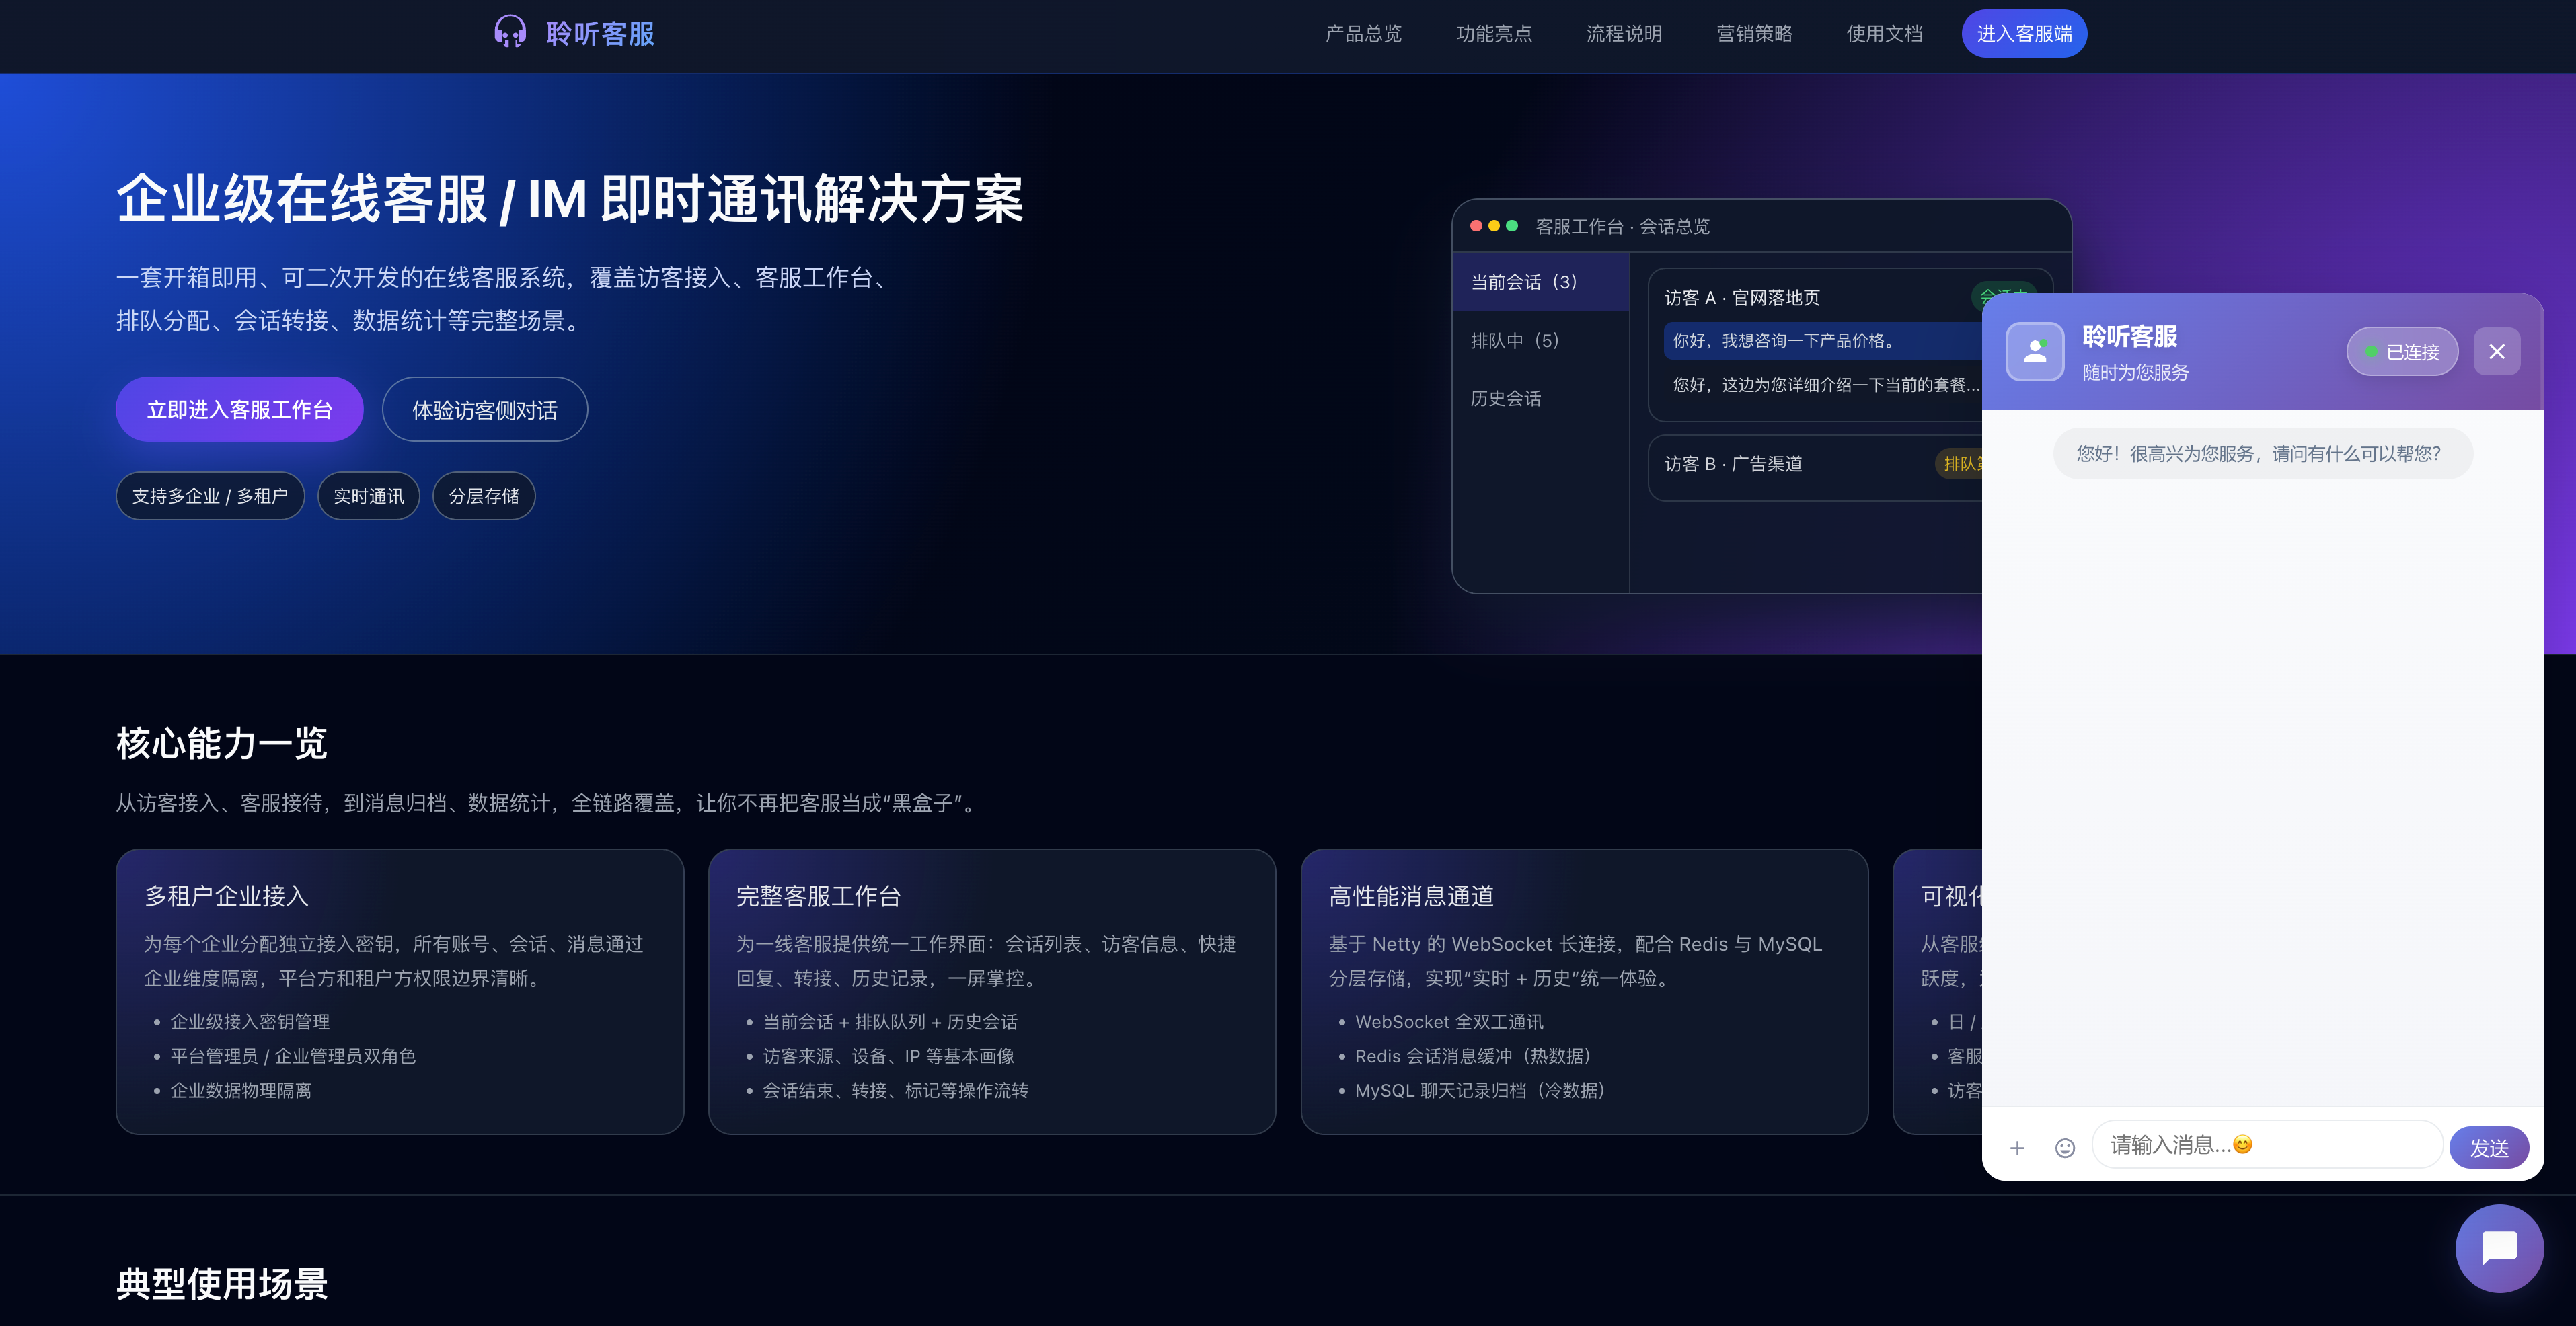Screen dimensions: 2576x1326
Task: Click the green dot in mock window
Action: pyautogui.click(x=1512, y=226)
